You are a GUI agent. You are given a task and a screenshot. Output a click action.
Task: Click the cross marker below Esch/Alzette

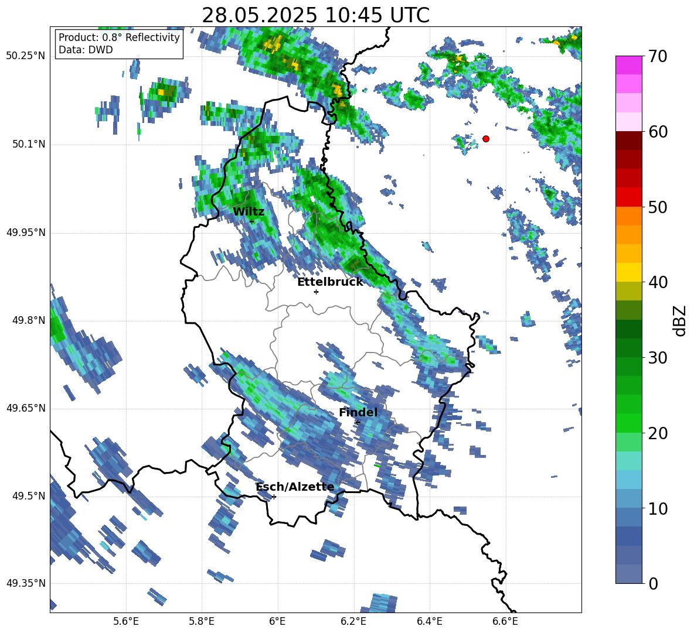point(274,497)
